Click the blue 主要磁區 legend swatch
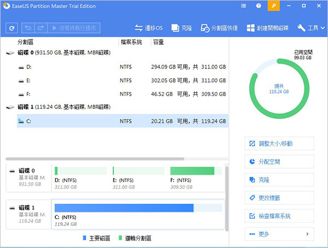This screenshot has width=328, height=248. 85,238
